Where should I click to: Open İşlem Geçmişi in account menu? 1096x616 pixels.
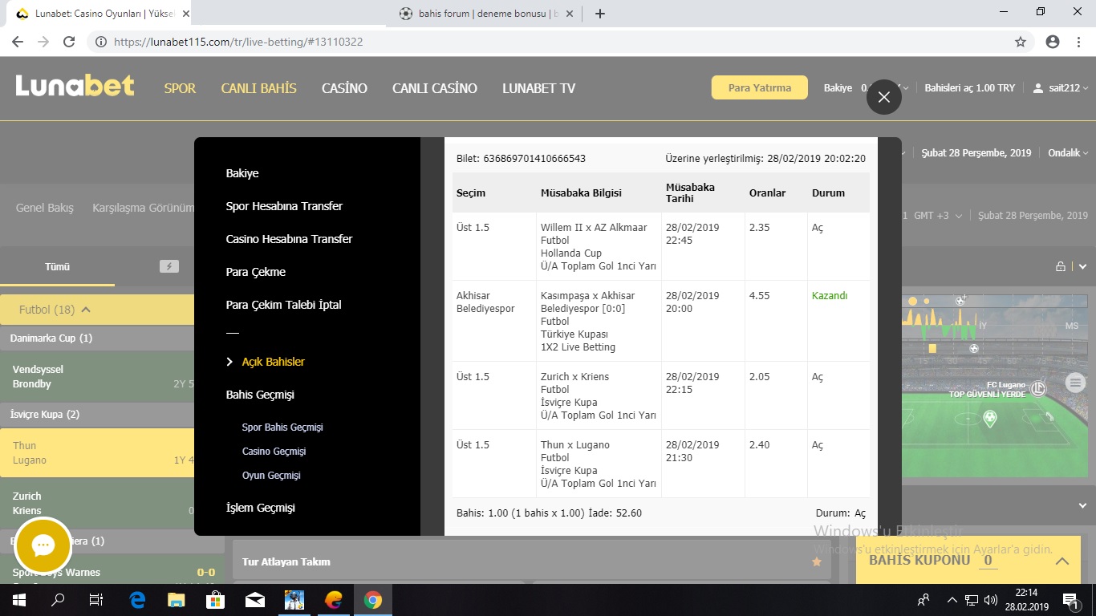pos(260,508)
